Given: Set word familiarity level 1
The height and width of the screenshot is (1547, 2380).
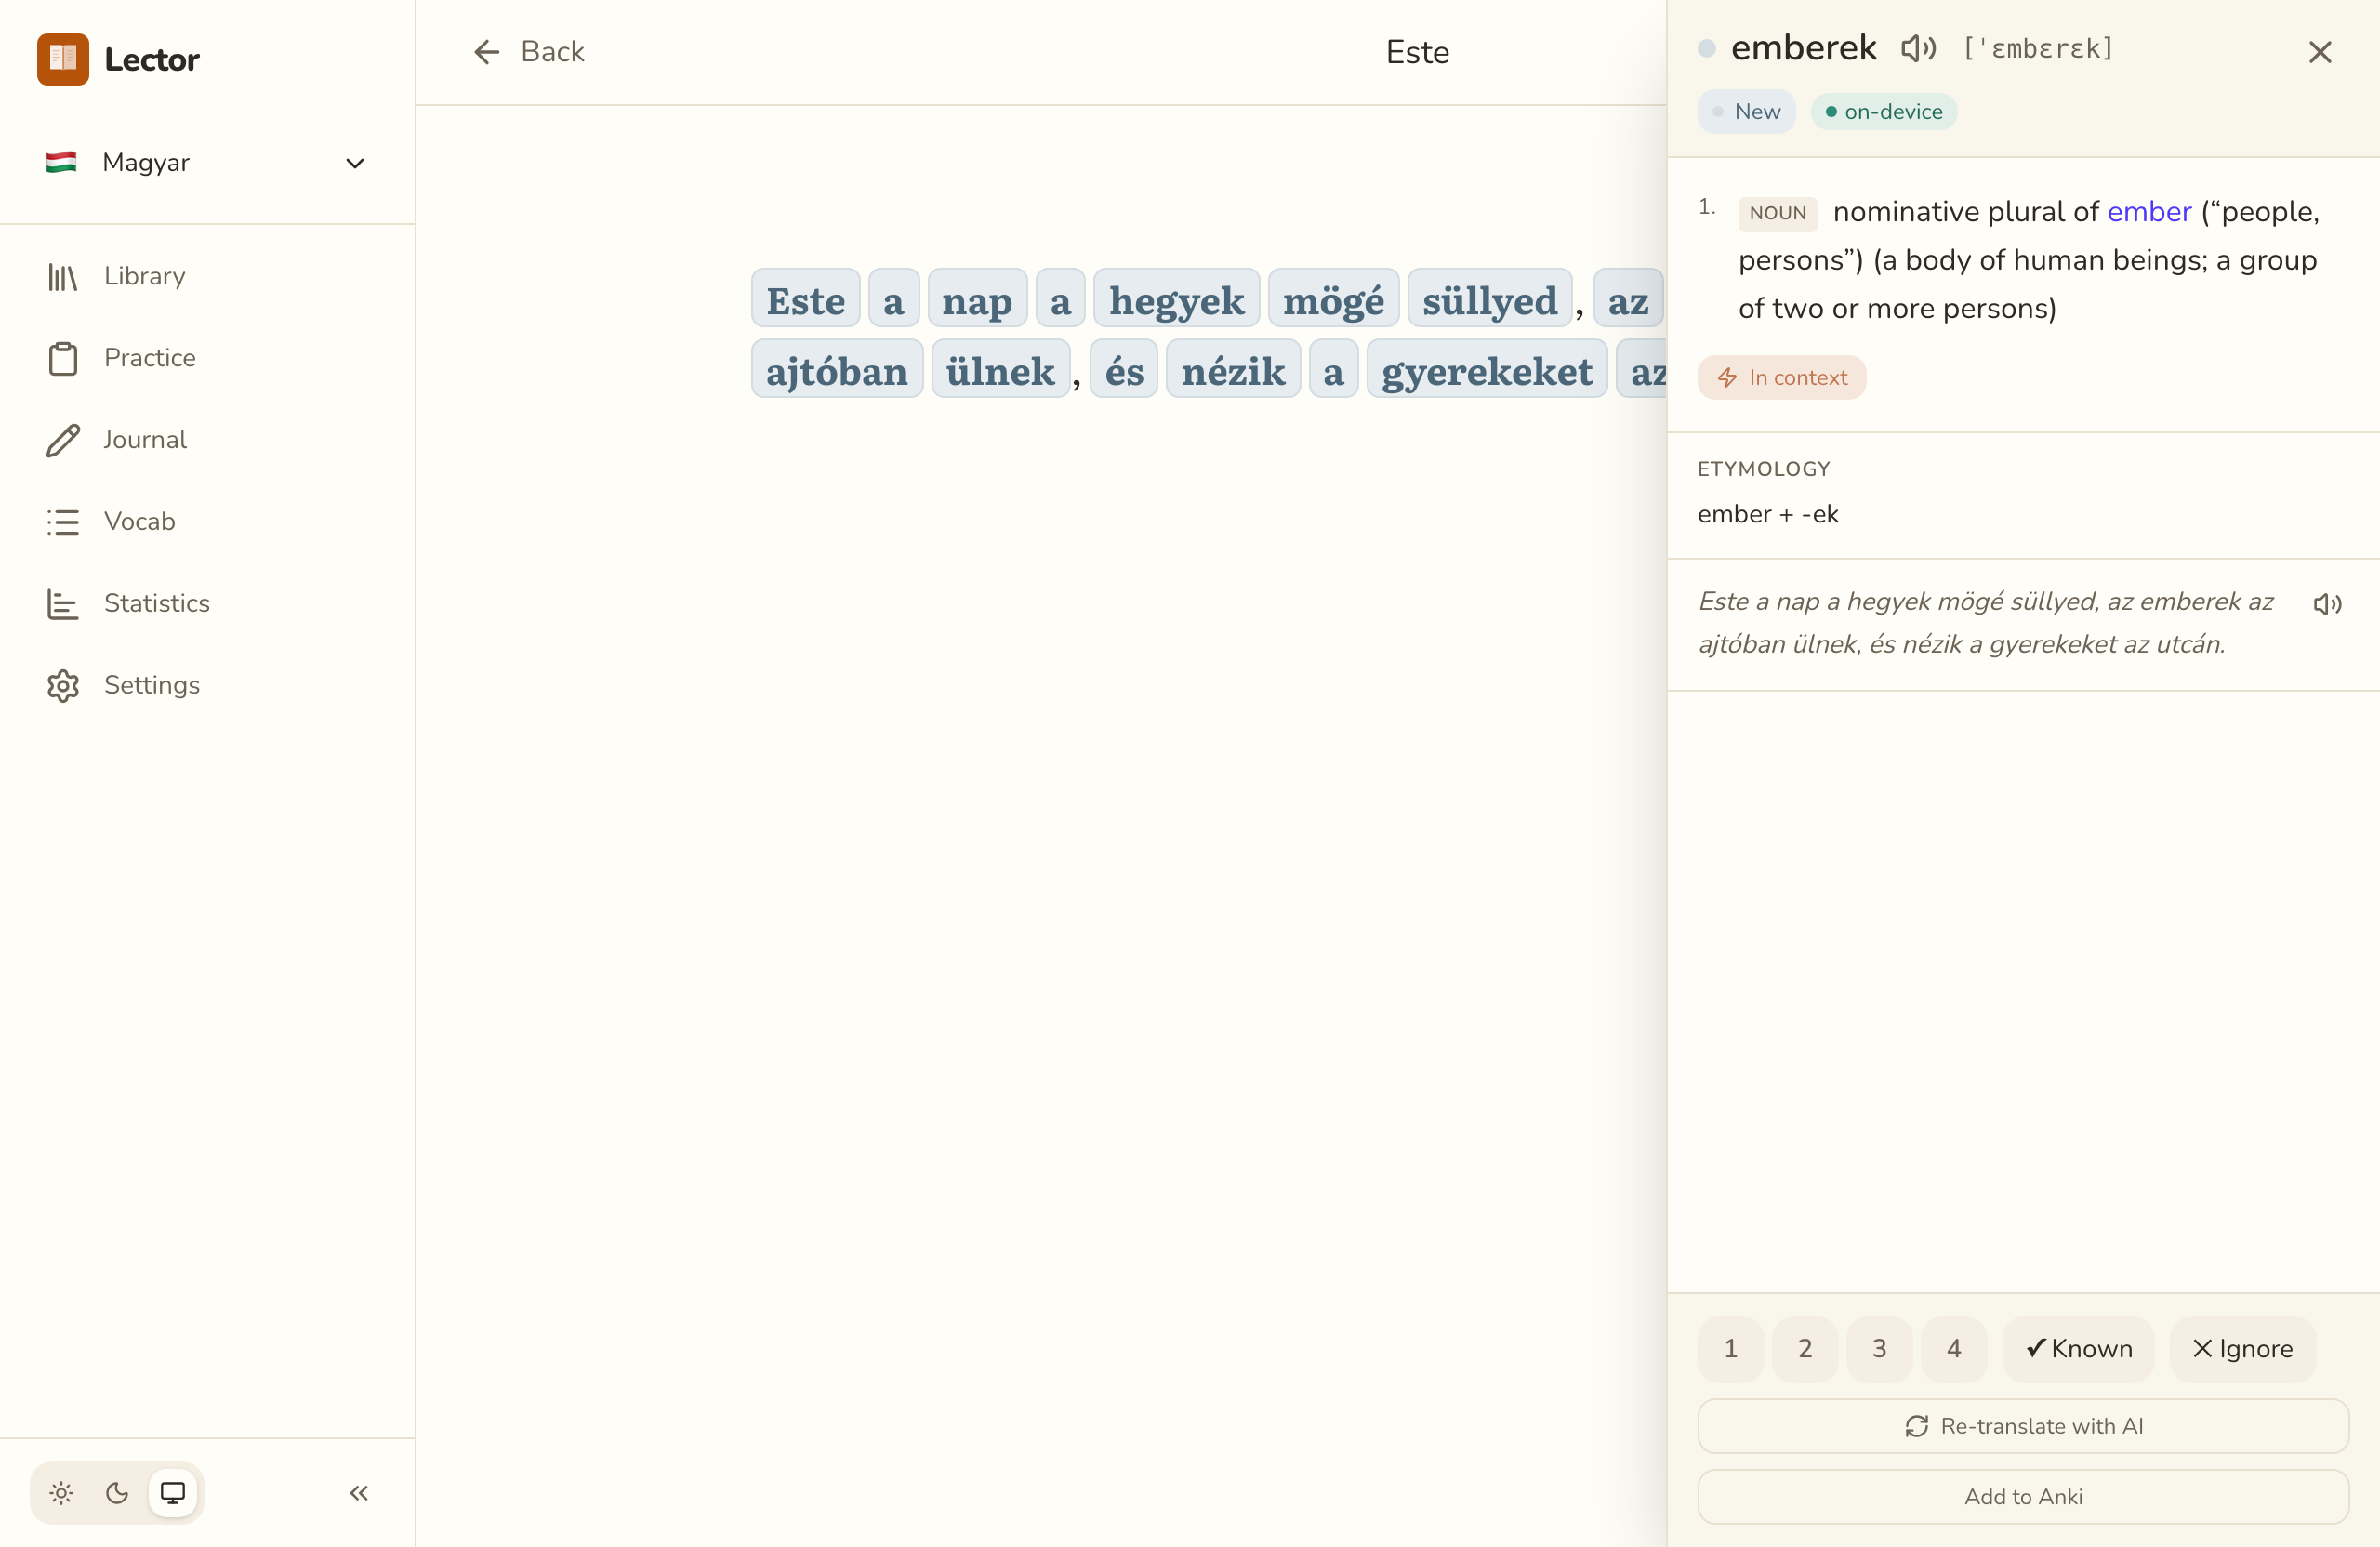Looking at the screenshot, I should click(x=1730, y=1349).
